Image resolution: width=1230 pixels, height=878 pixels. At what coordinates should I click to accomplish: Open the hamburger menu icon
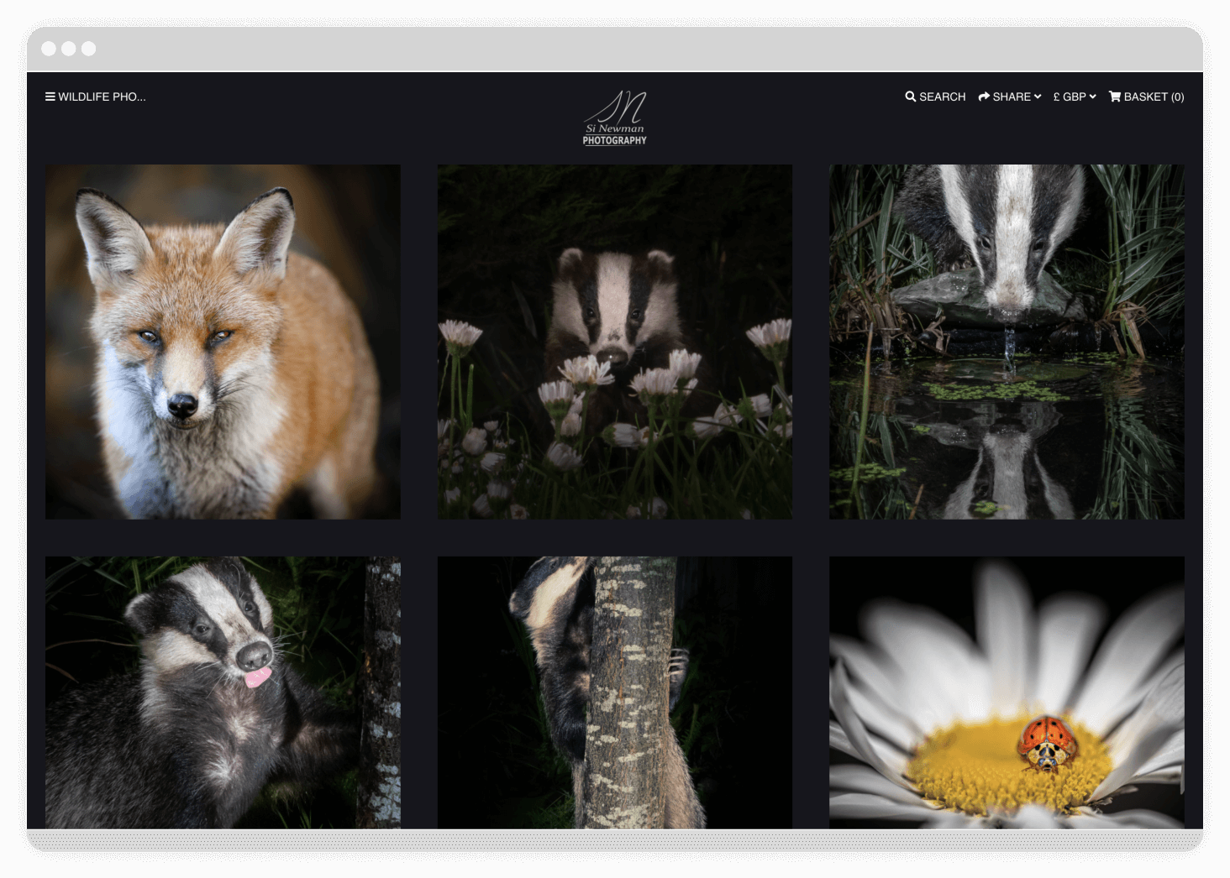coord(50,97)
